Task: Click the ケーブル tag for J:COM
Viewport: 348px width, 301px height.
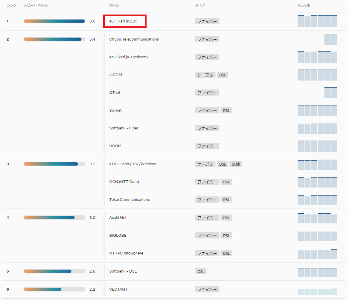Action: click(x=205, y=75)
